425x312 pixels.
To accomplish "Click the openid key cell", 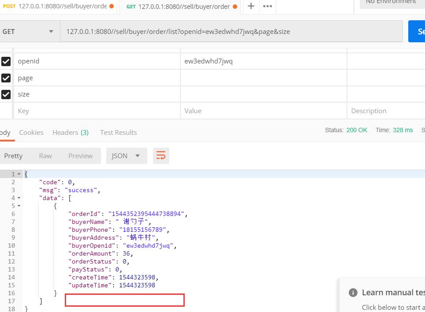I will pyautogui.click(x=97, y=61).
